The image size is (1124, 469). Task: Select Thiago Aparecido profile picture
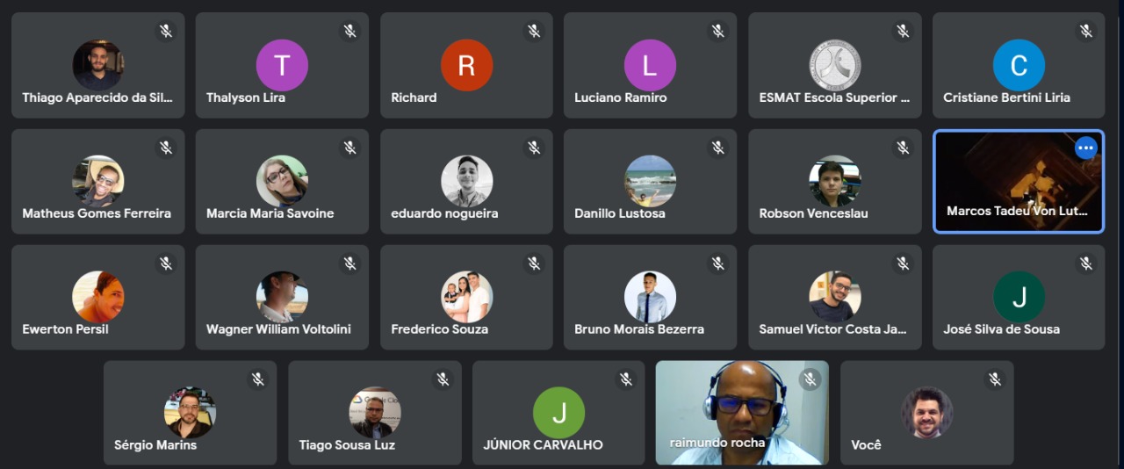click(98, 65)
